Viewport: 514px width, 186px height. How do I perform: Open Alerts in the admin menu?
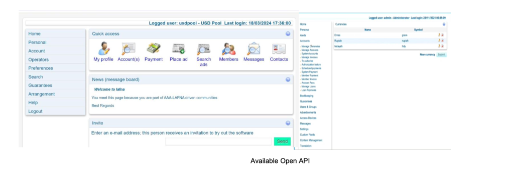(303, 35)
